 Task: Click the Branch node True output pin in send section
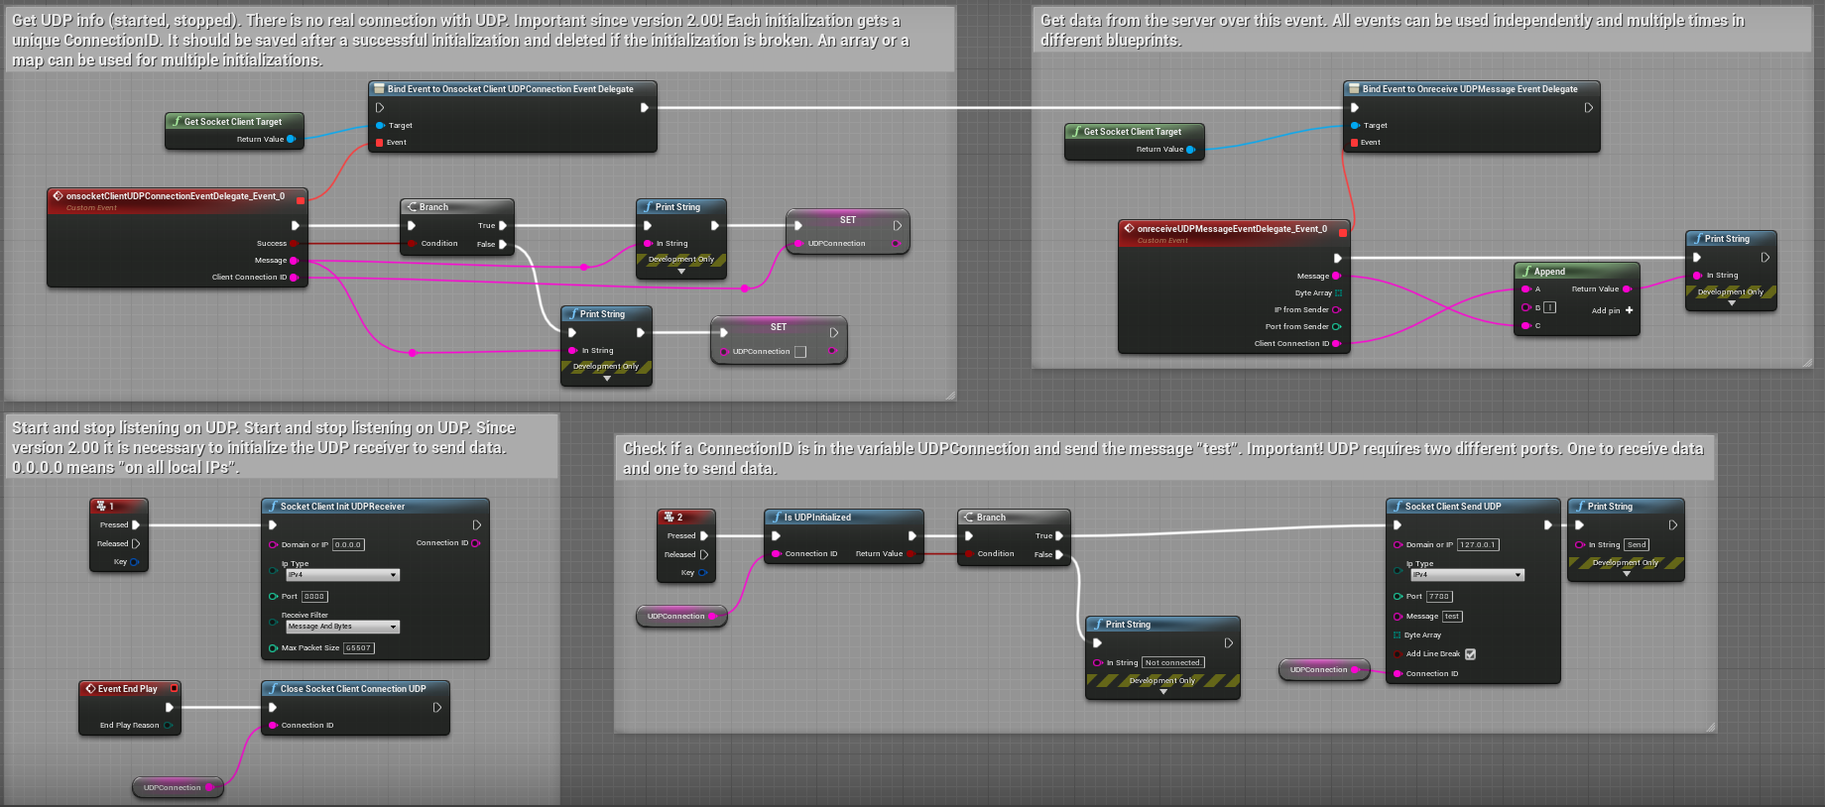tap(1059, 535)
